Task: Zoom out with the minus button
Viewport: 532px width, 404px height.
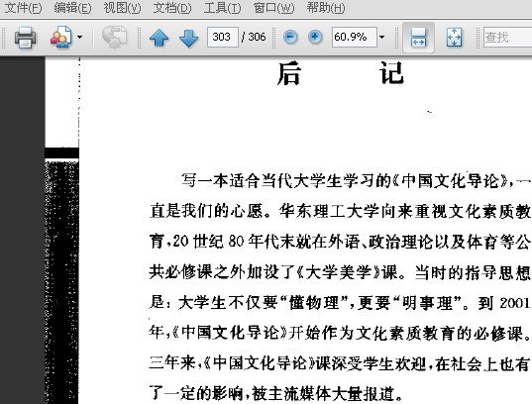Action: pos(290,37)
